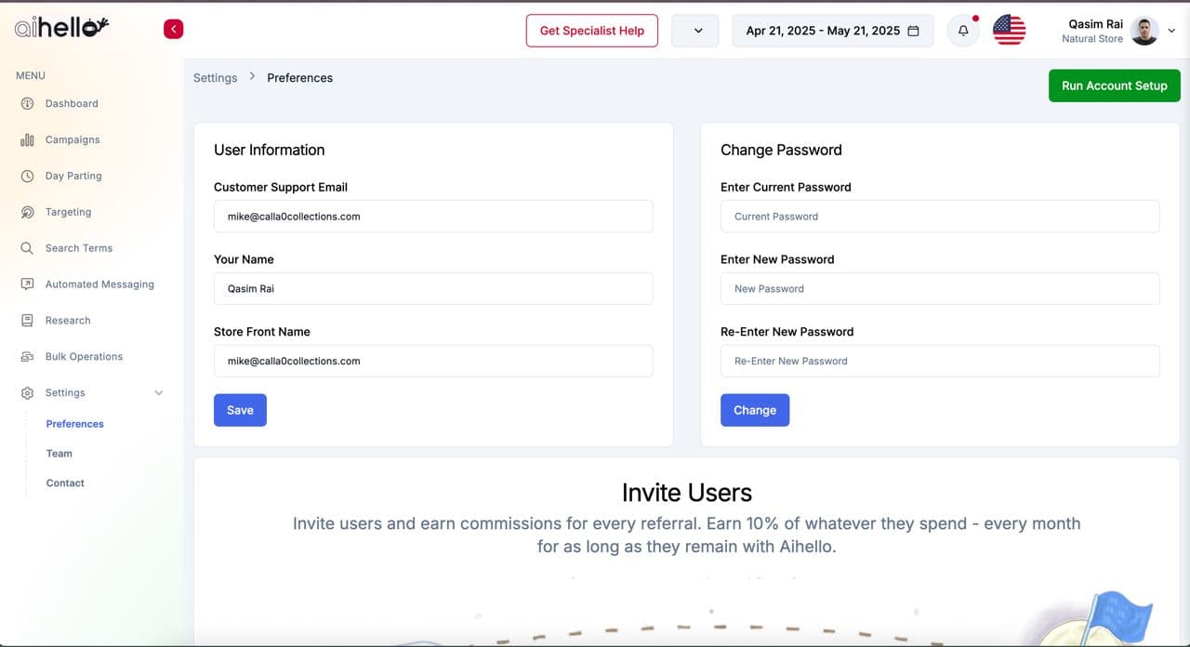The image size is (1190, 647).
Task: Open notifications bell icon
Action: pyautogui.click(x=963, y=31)
